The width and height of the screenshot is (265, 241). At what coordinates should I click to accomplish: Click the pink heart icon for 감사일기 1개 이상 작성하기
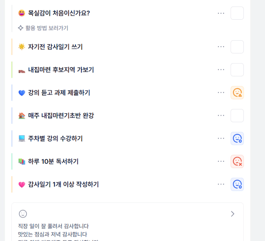(22, 185)
